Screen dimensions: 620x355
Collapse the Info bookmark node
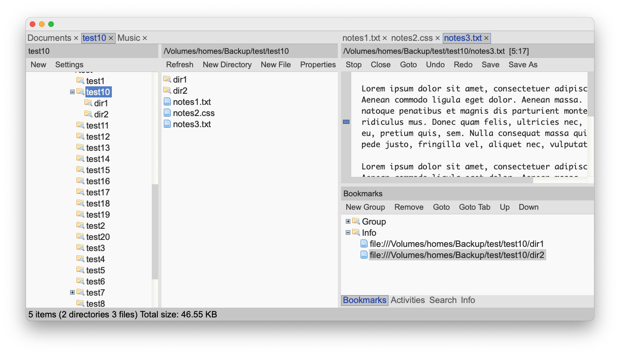click(x=348, y=232)
